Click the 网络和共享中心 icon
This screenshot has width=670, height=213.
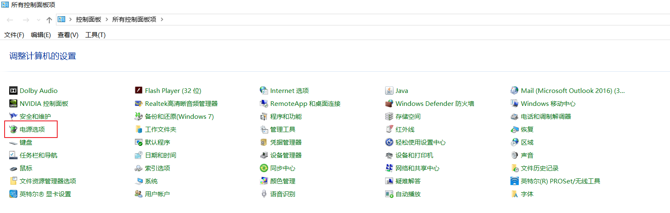click(x=389, y=168)
